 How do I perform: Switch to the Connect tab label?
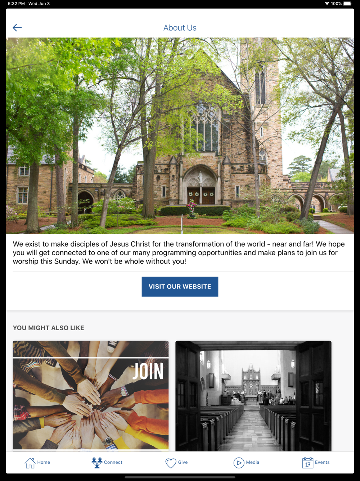[113, 462]
